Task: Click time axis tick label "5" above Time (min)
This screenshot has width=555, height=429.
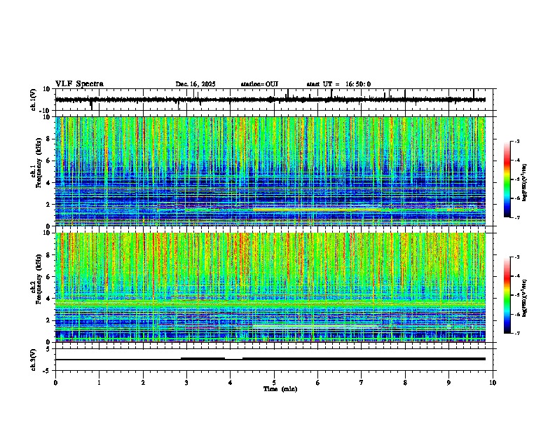Action: [274, 383]
